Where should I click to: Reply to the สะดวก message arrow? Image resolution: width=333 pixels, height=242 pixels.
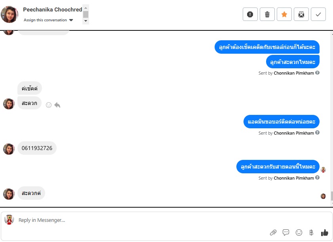pyautogui.click(x=57, y=105)
